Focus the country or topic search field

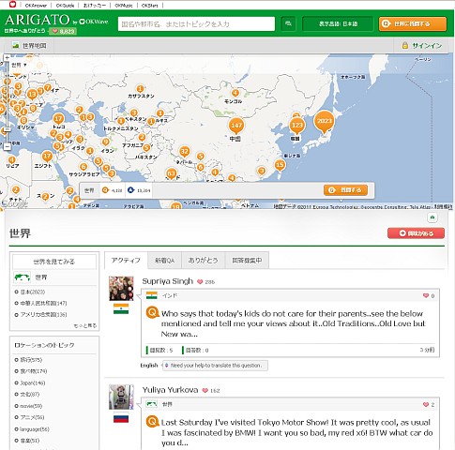tap(196, 23)
